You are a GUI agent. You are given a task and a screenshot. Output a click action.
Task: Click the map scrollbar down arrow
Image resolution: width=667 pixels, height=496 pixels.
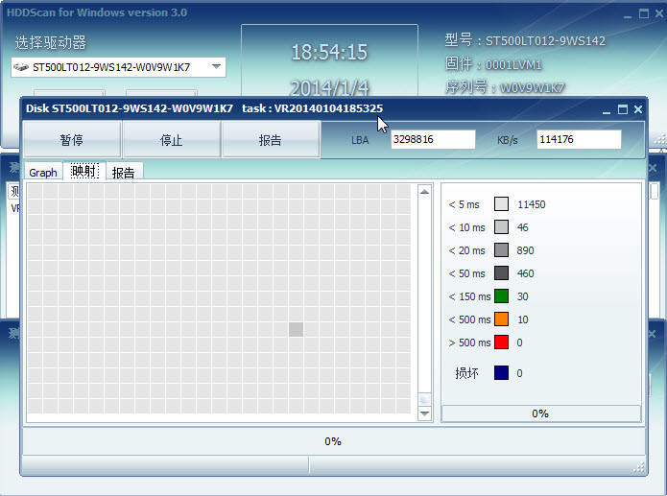424,413
